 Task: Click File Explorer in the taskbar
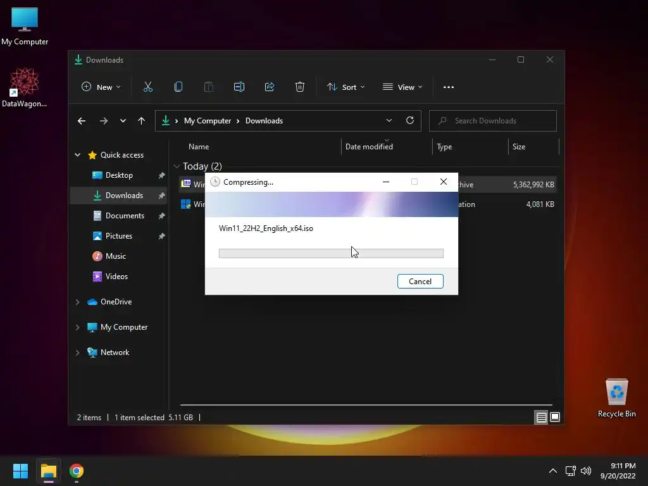[48, 471]
